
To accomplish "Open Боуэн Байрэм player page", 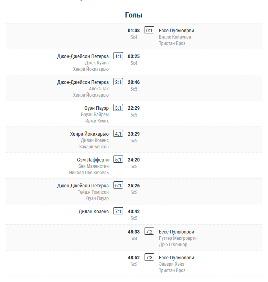I will click(95, 115).
